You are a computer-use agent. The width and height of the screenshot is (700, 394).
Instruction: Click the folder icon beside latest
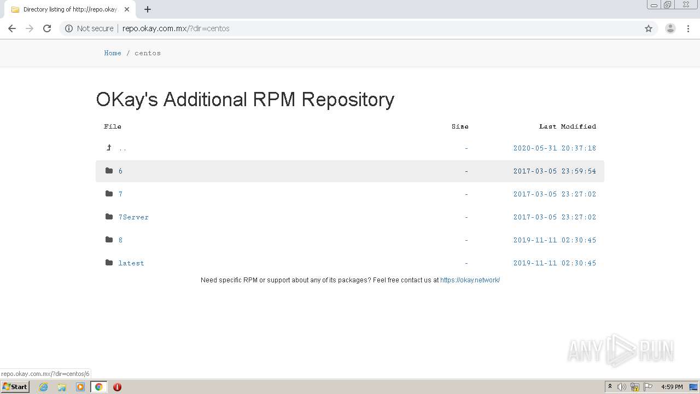(x=109, y=263)
